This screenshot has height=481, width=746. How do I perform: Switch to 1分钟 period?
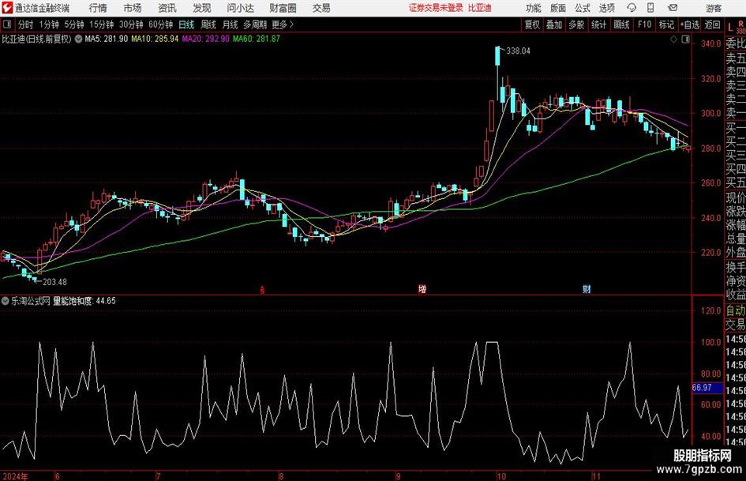coord(49,24)
